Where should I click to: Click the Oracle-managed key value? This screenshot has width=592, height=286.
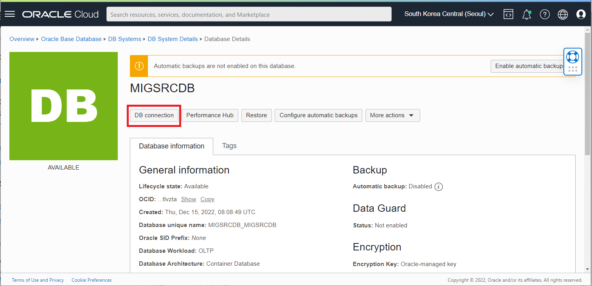(428, 264)
